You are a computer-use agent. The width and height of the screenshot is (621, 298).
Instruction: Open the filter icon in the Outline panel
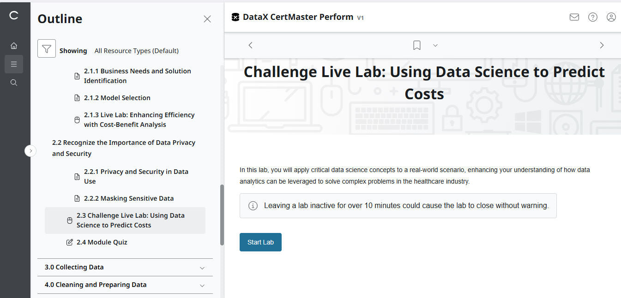pyautogui.click(x=46, y=48)
